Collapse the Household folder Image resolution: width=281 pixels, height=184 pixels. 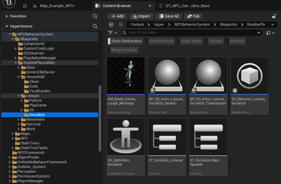point(19,77)
